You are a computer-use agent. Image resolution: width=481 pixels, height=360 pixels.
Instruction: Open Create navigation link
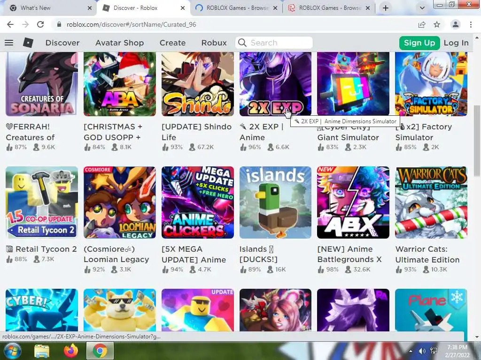tap(172, 43)
